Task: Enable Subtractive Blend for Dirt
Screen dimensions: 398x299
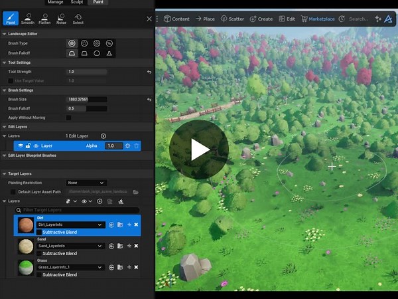Action: coord(39,232)
